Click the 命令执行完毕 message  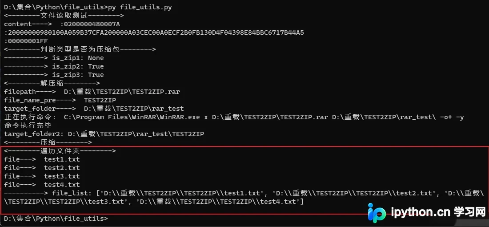click(28, 126)
